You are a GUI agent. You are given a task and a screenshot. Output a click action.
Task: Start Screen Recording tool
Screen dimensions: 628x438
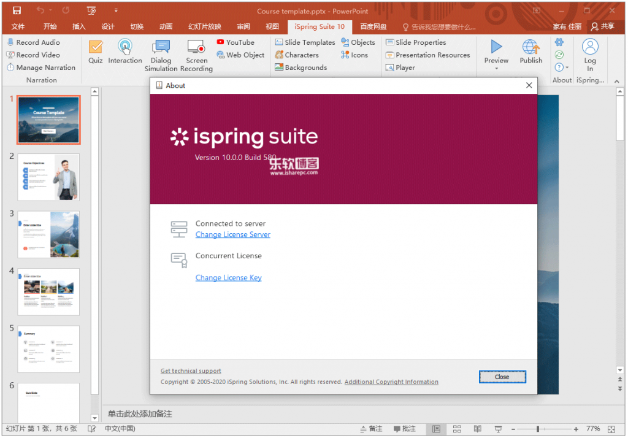click(196, 55)
